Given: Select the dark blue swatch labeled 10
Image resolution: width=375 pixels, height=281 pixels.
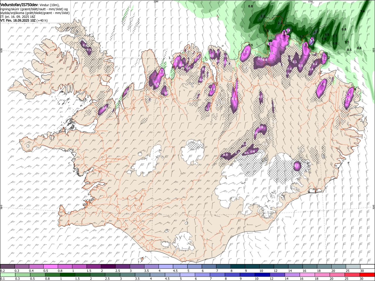Looking at the screenshot, I should pyautogui.click(x=262, y=275).
